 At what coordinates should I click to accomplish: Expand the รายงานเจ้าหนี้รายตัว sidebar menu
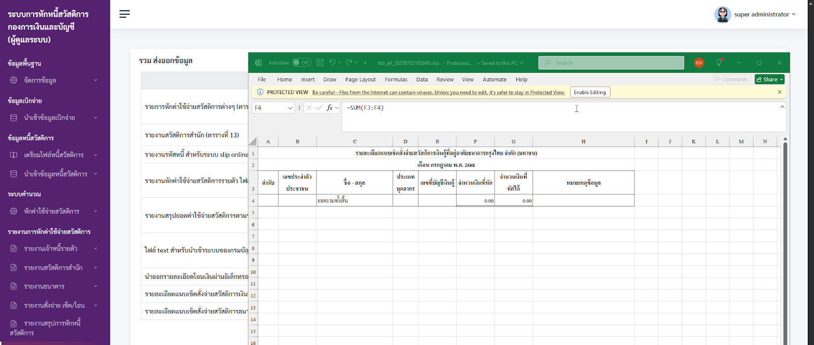95,249
